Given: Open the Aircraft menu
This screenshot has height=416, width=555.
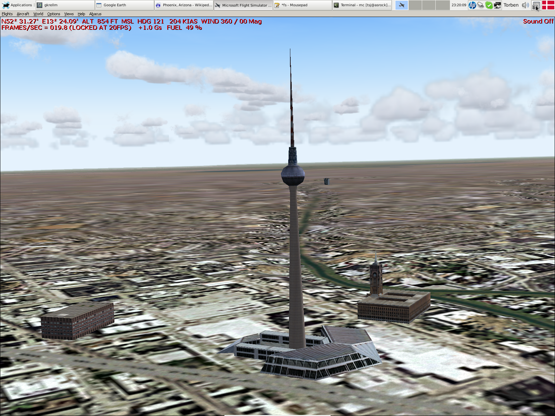Looking at the screenshot, I should point(23,14).
